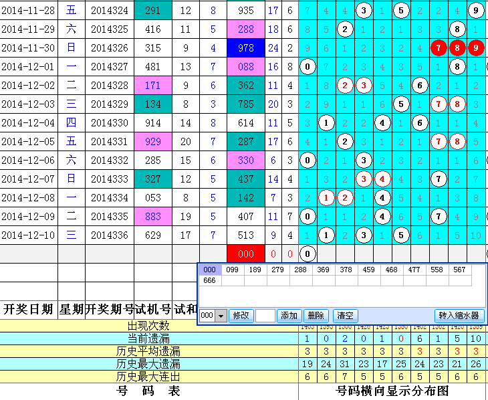
Task: Select the 567 cell in number list
Action: click(459, 270)
